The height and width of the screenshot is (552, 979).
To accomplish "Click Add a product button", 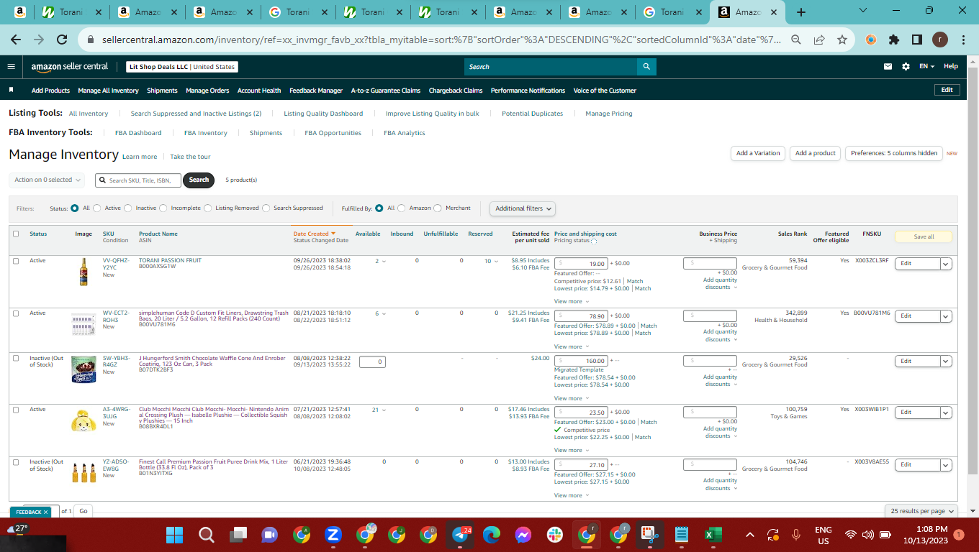I will [x=815, y=153].
